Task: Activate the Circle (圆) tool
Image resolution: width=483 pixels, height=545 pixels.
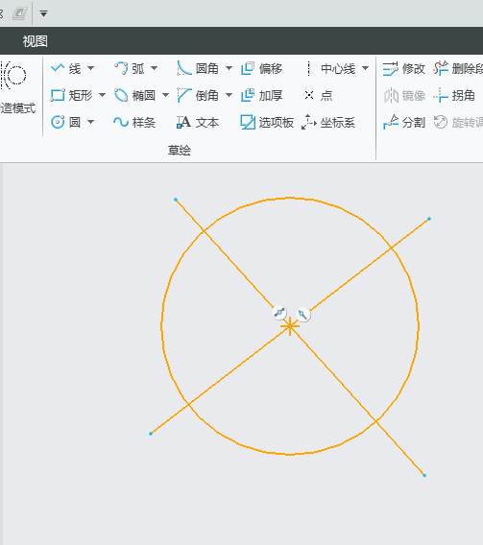Action: click(x=65, y=122)
